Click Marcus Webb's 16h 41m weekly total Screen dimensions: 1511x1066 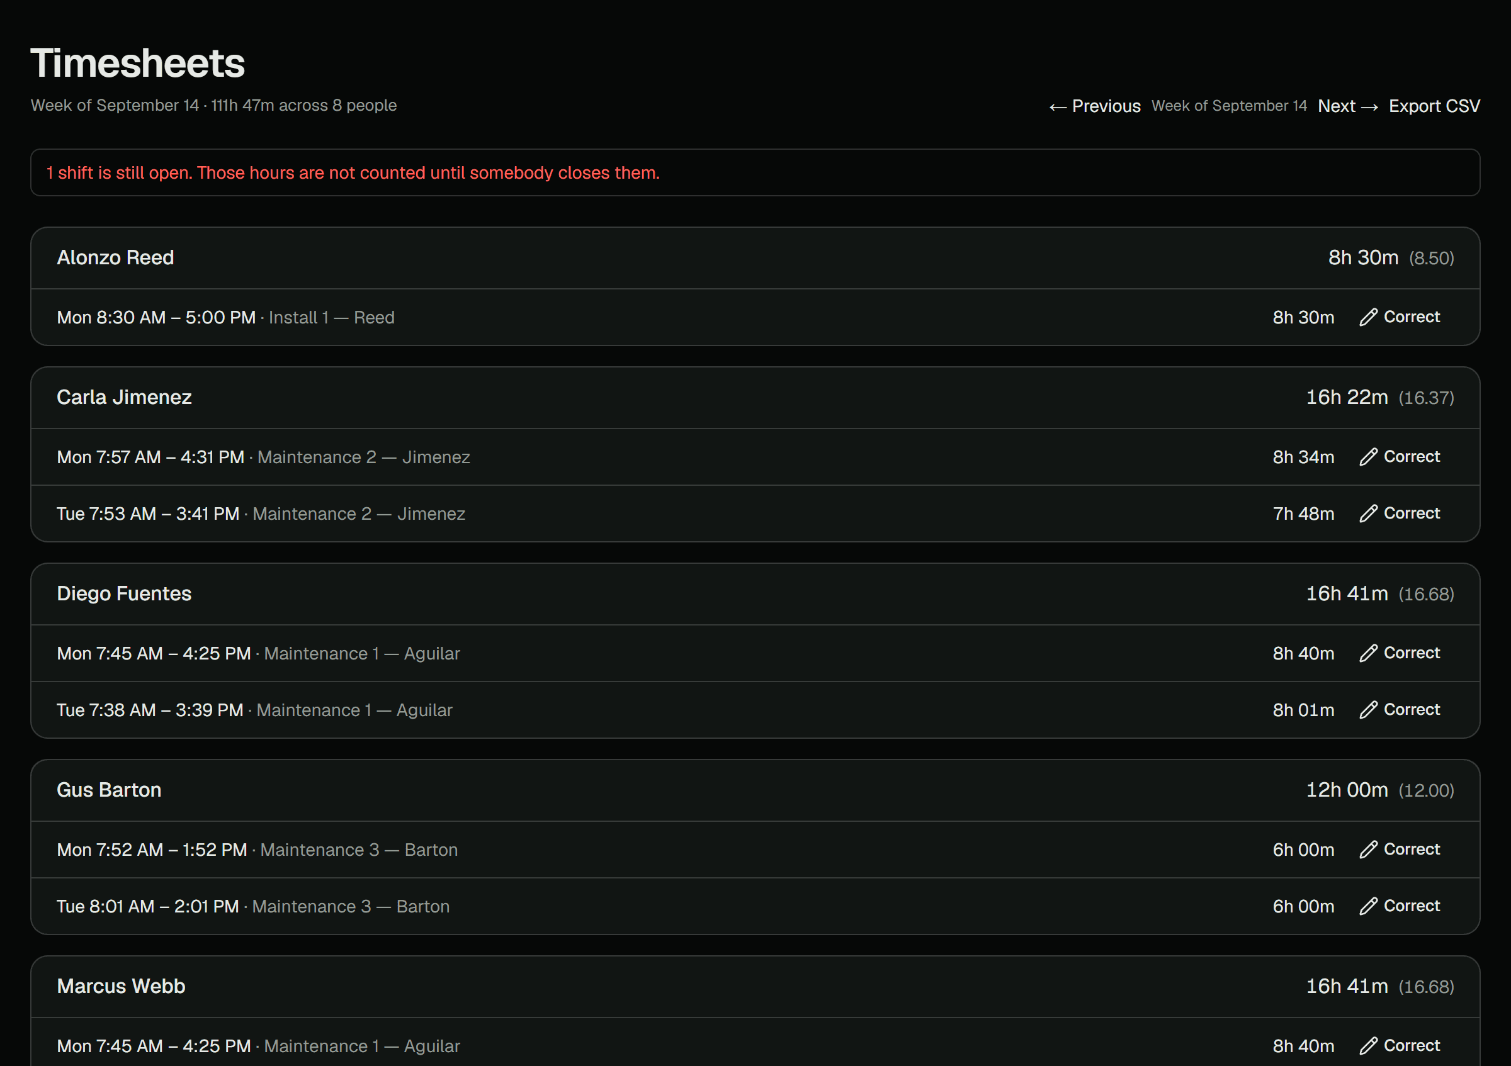pyautogui.click(x=1347, y=987)
